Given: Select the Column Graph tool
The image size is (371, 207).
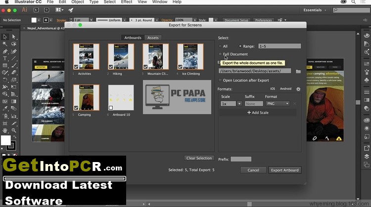Looking at the screenshot, I should coord(14,116).
